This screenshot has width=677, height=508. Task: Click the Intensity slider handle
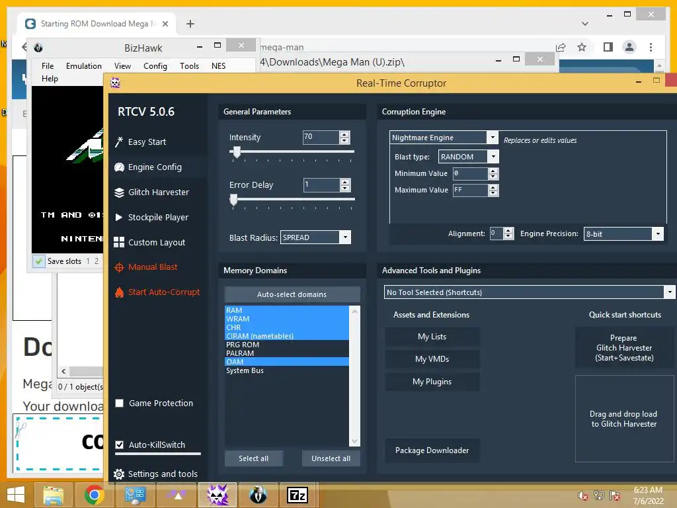[237, 152]
